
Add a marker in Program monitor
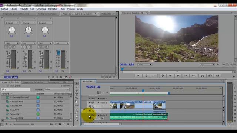click(x=138, y=76)
